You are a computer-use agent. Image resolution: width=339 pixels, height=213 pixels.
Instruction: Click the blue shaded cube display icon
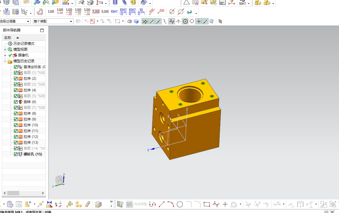pyautogui.click(x=136, y=21)
